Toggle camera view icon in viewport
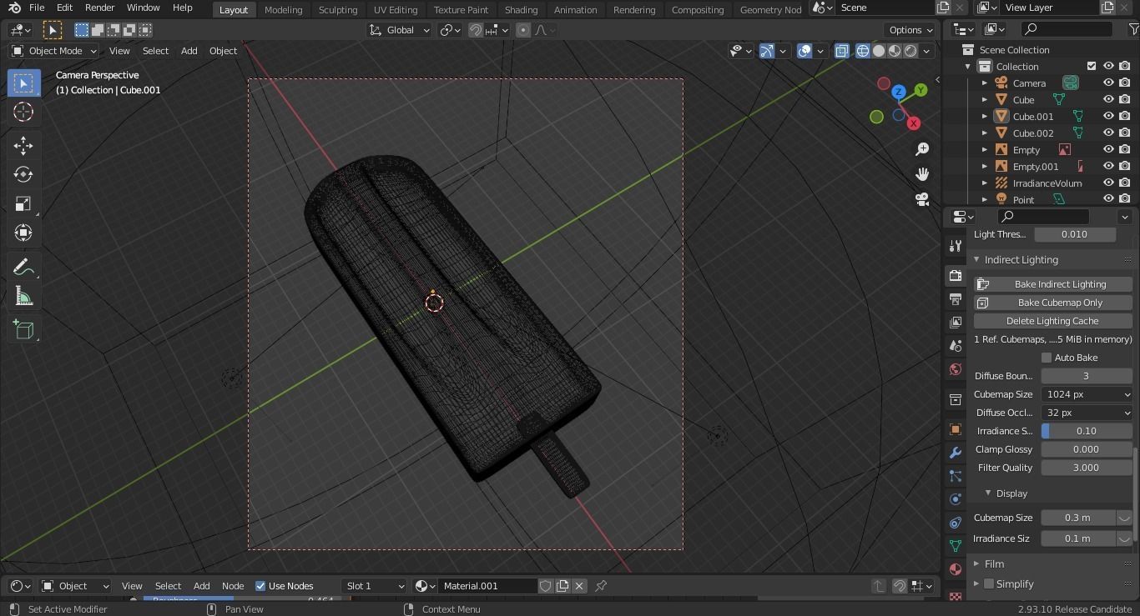Screen dimensions: 1140x616 click(x=922, y=199)
